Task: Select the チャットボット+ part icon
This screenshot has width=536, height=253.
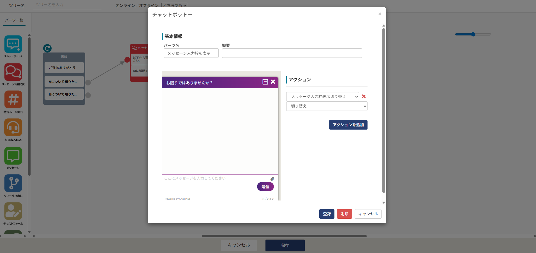Action: 13,44
